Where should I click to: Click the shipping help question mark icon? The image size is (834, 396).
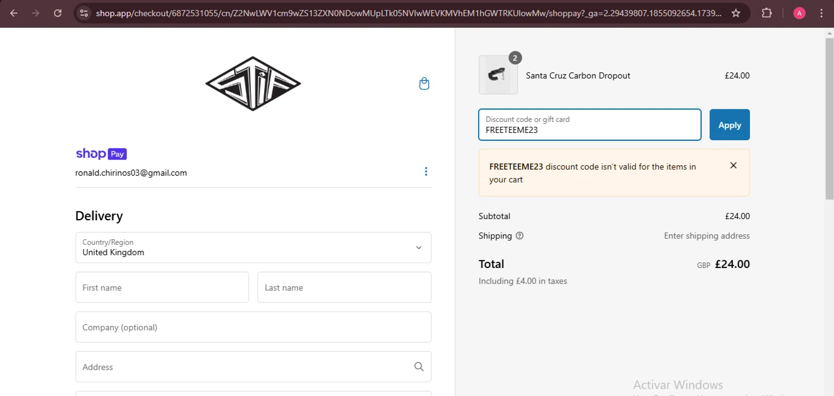[x=519, y=236]
